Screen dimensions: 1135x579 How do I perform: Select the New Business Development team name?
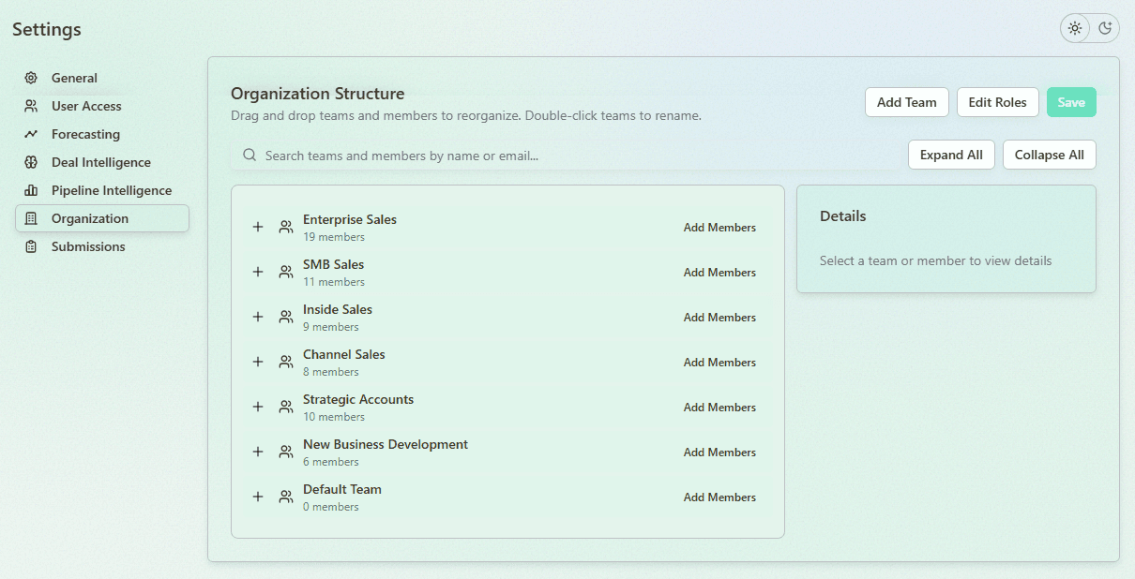tap(386, 444)
